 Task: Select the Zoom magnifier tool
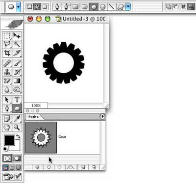(x=17, y=128)
